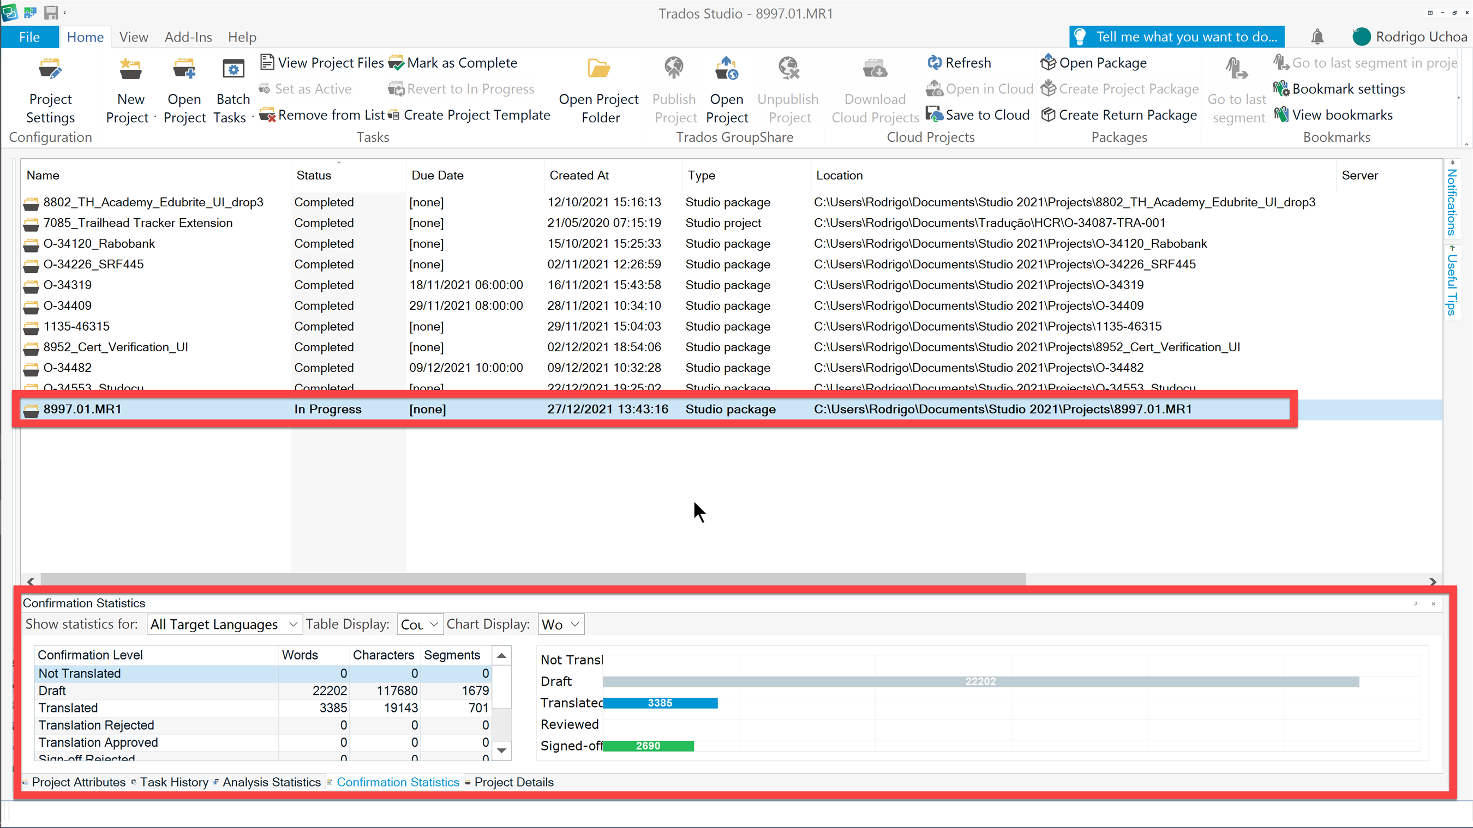
Task: Click Remove from List
Action: point(322,115)
